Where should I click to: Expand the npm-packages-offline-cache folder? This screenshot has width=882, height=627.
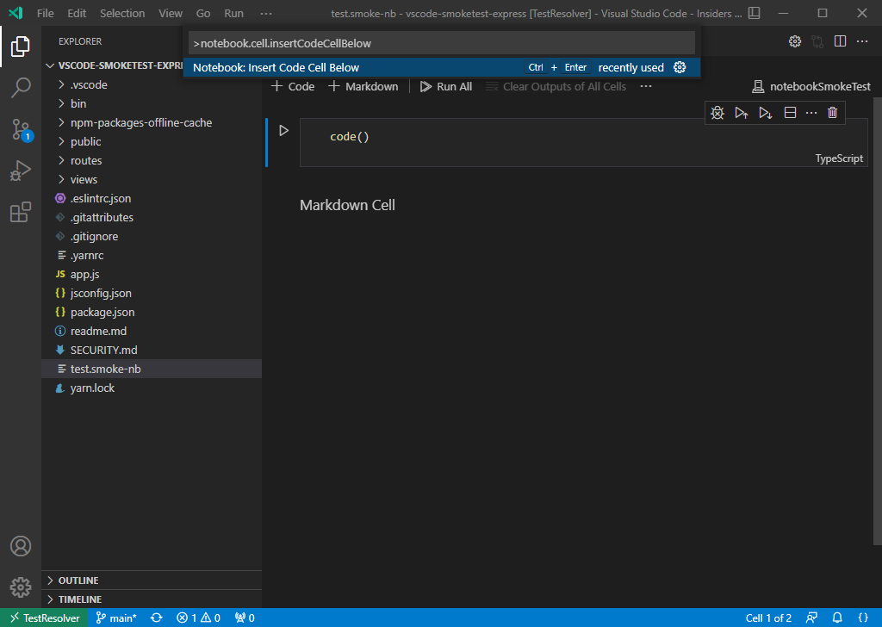tap(152, 122)
